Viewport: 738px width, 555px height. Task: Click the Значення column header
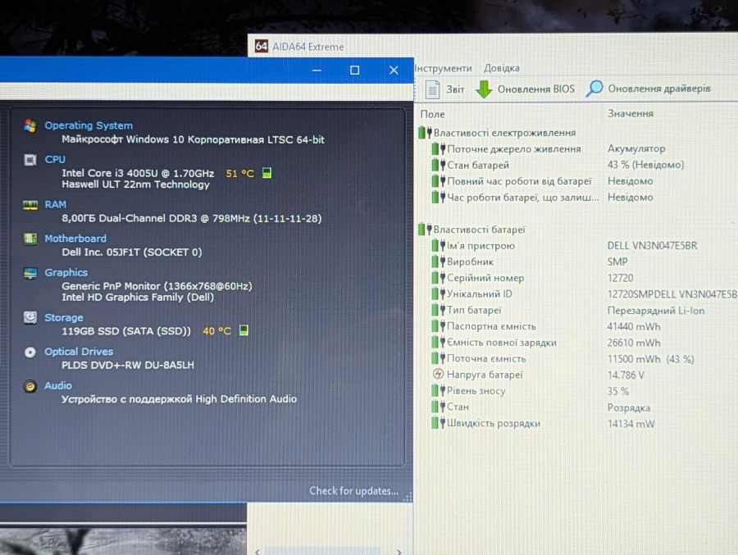631,113
